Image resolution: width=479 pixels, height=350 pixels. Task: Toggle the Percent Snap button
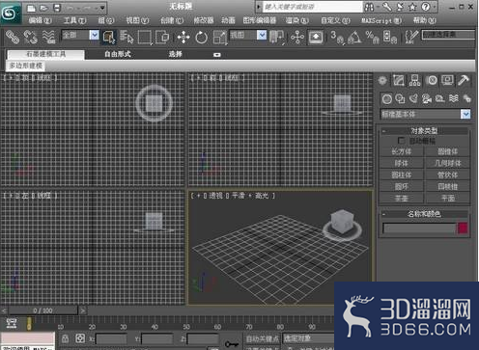[372, 37]
